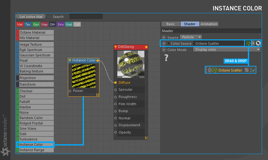
Task: Click the Octane Scatter icon beside Color Source
Action: 248,43
